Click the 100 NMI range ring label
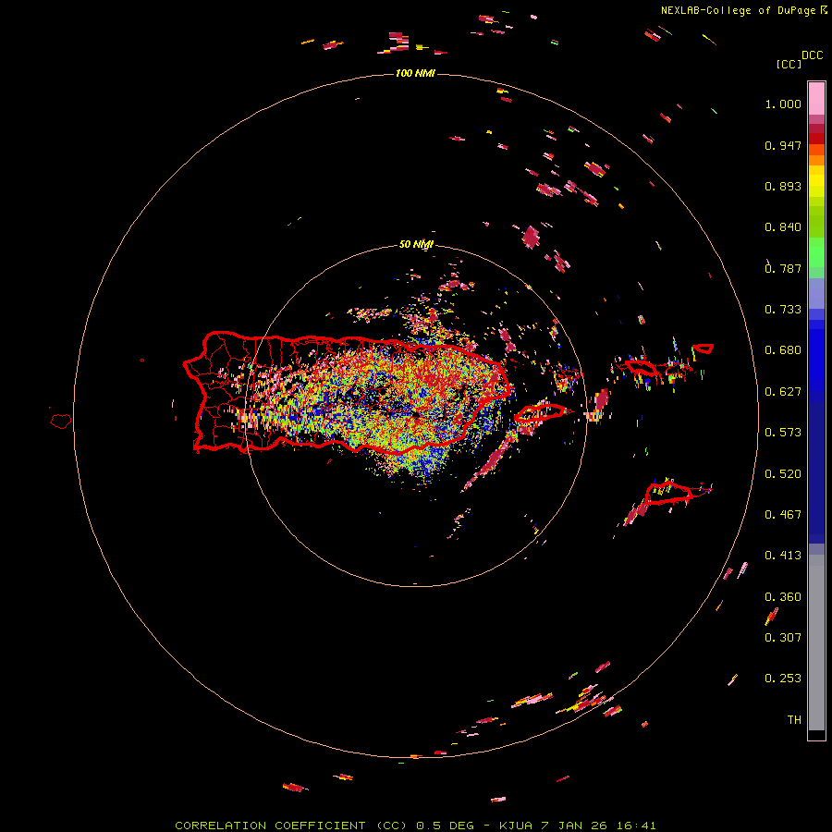Viewport: 832px width, 832px height. point(415,73)
